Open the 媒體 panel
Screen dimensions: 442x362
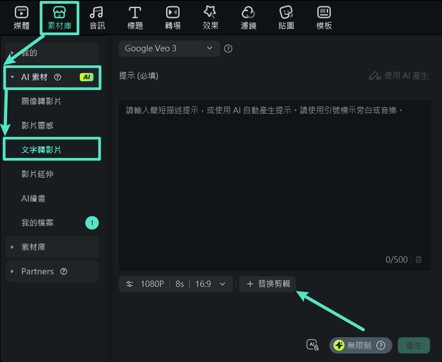point(21,17)
